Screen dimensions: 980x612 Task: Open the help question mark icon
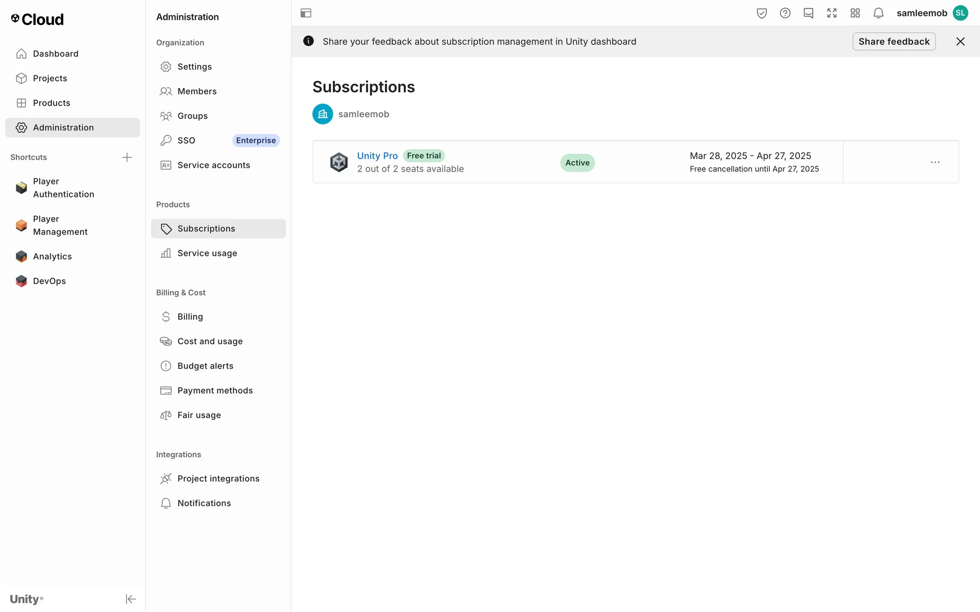(x=785, y=13)
